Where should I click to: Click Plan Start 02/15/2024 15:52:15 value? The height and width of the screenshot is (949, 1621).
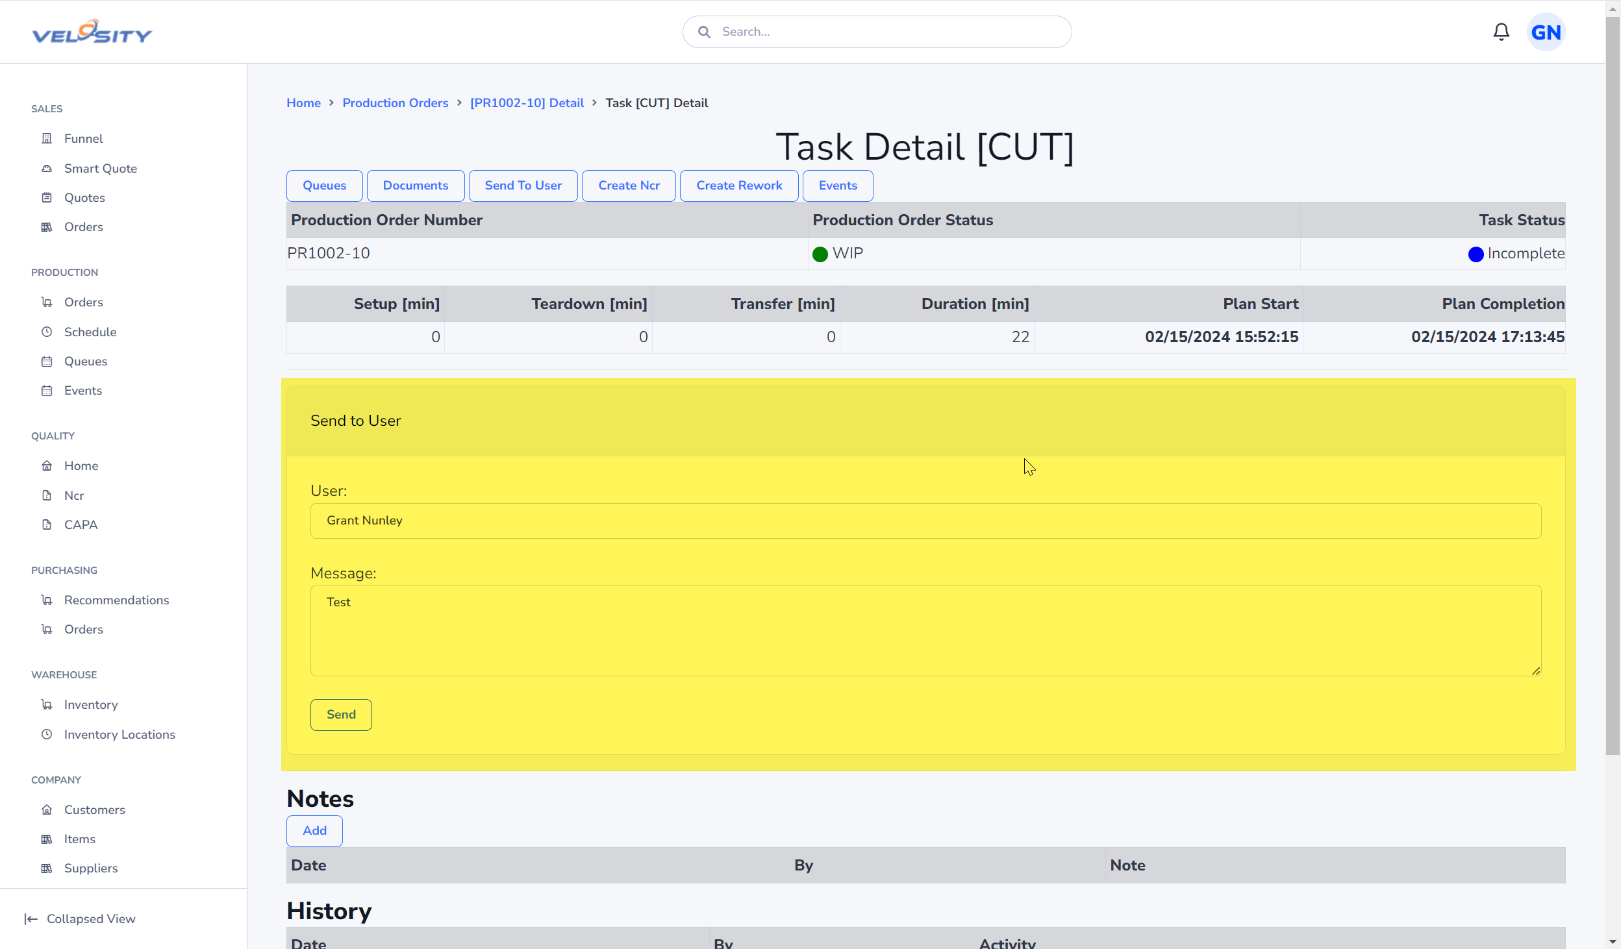click(x=1221, y=337)
